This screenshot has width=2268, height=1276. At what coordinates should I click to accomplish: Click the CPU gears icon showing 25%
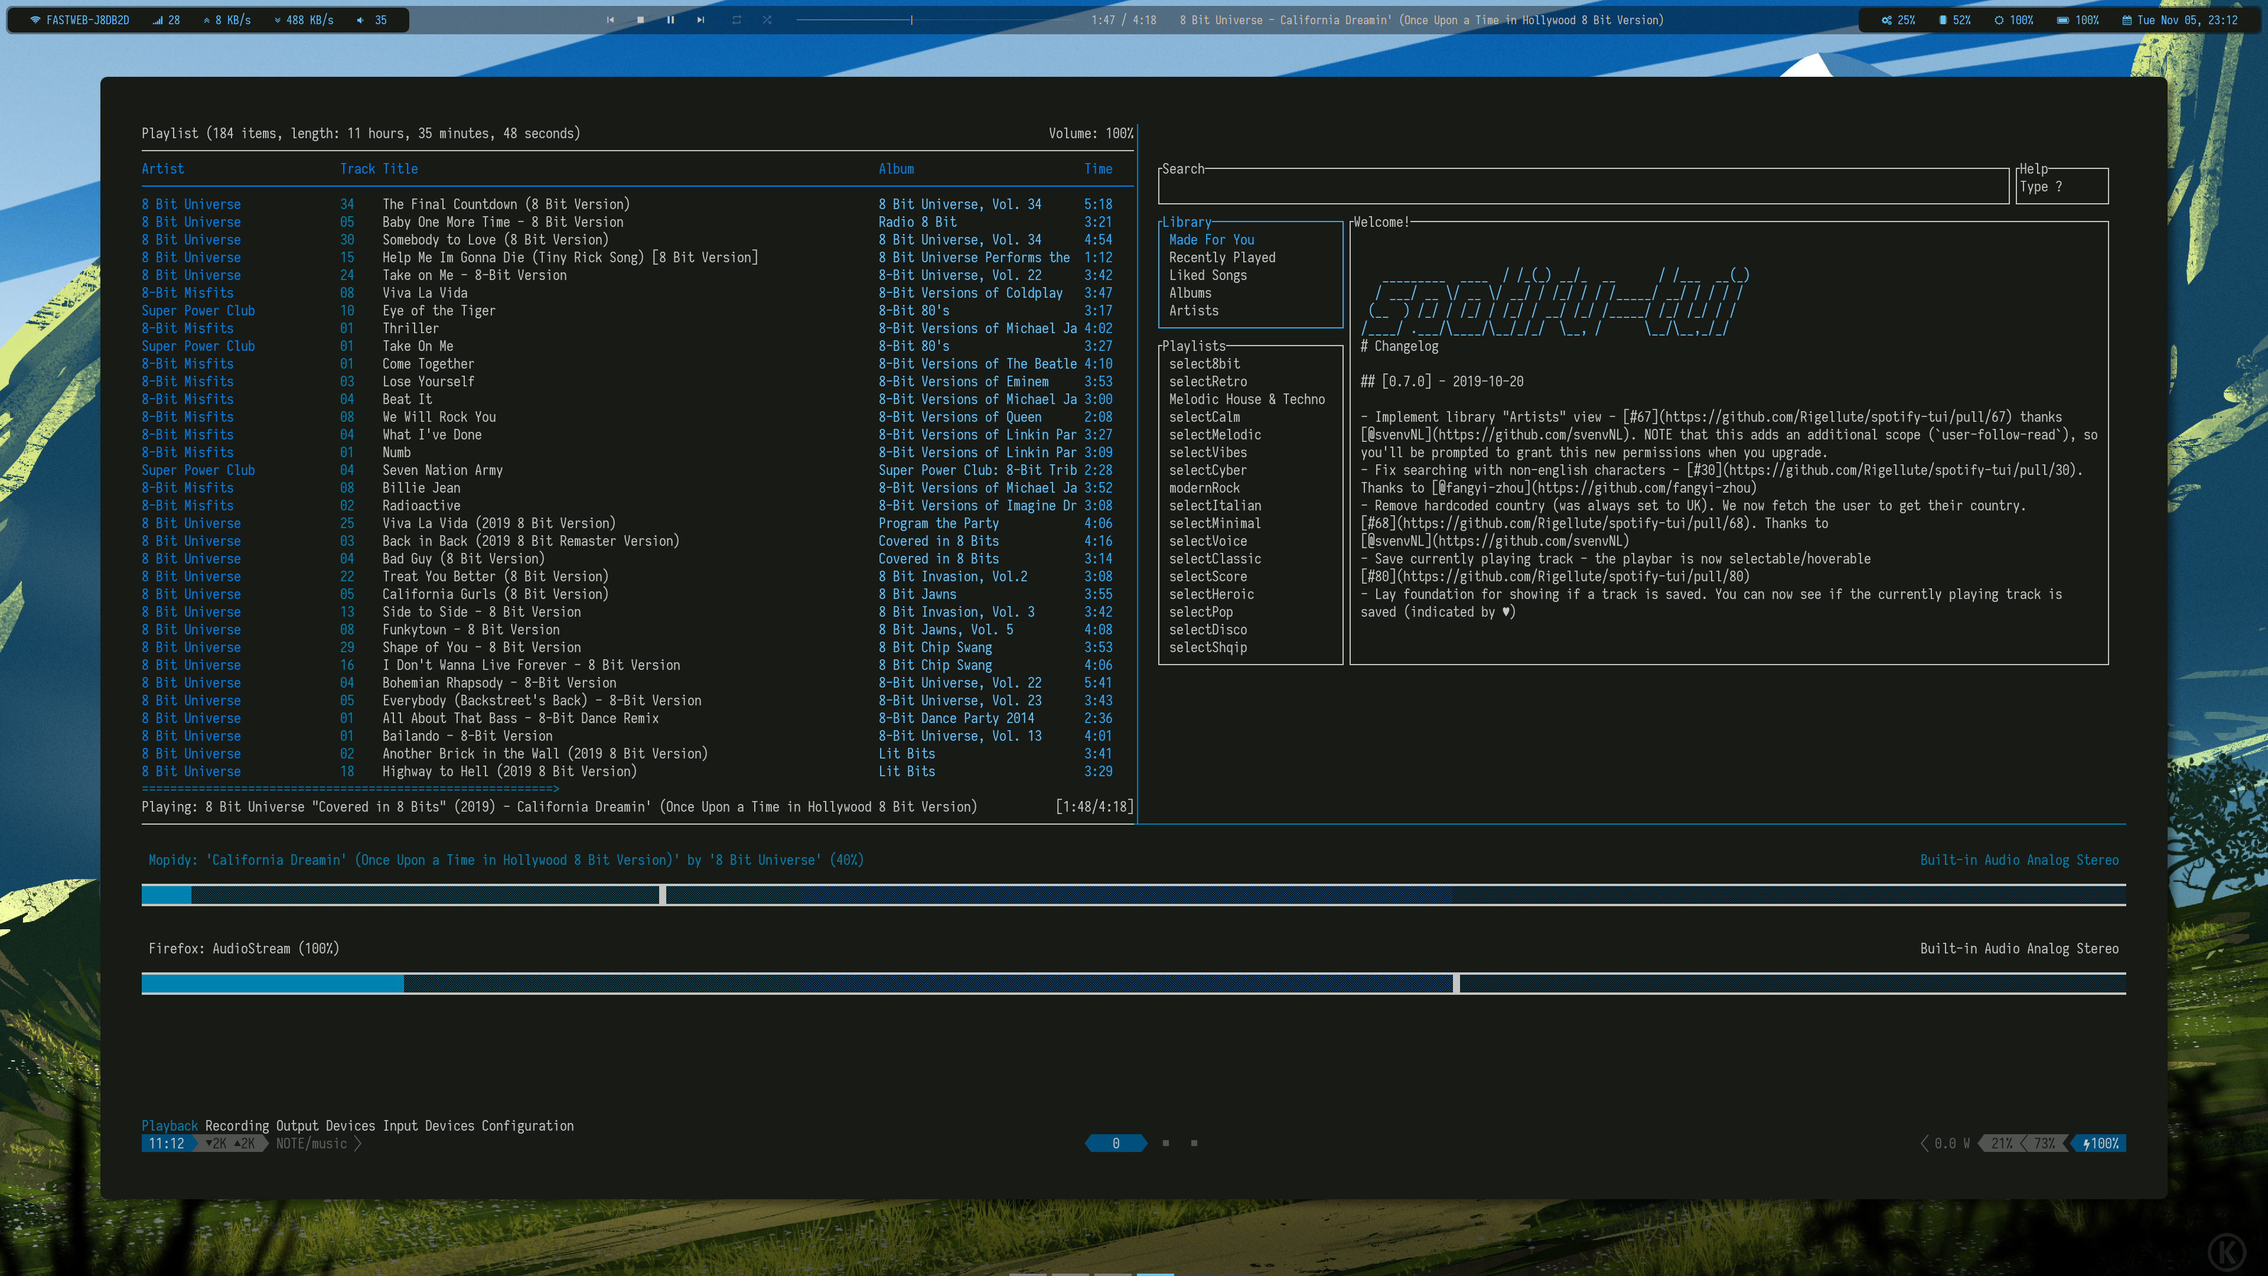pyautogui.click(x=1887, y=20)
